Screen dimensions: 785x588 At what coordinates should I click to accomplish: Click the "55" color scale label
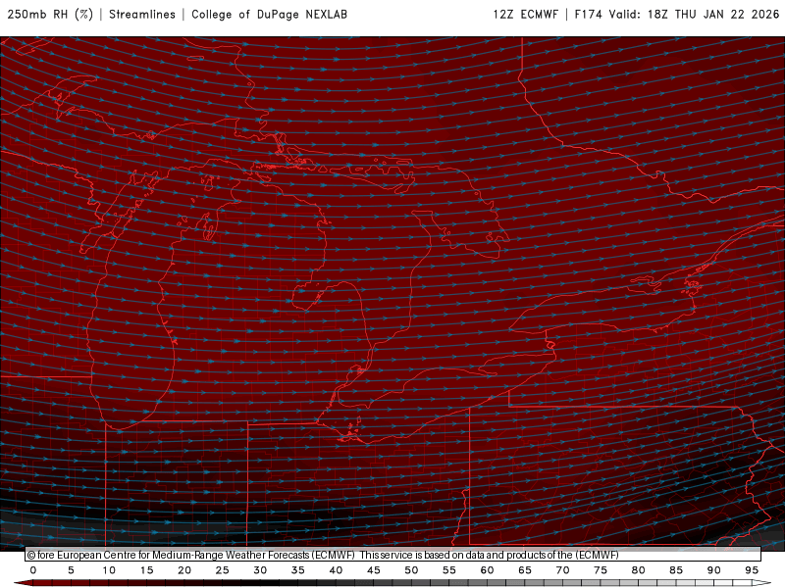(449, 570)
